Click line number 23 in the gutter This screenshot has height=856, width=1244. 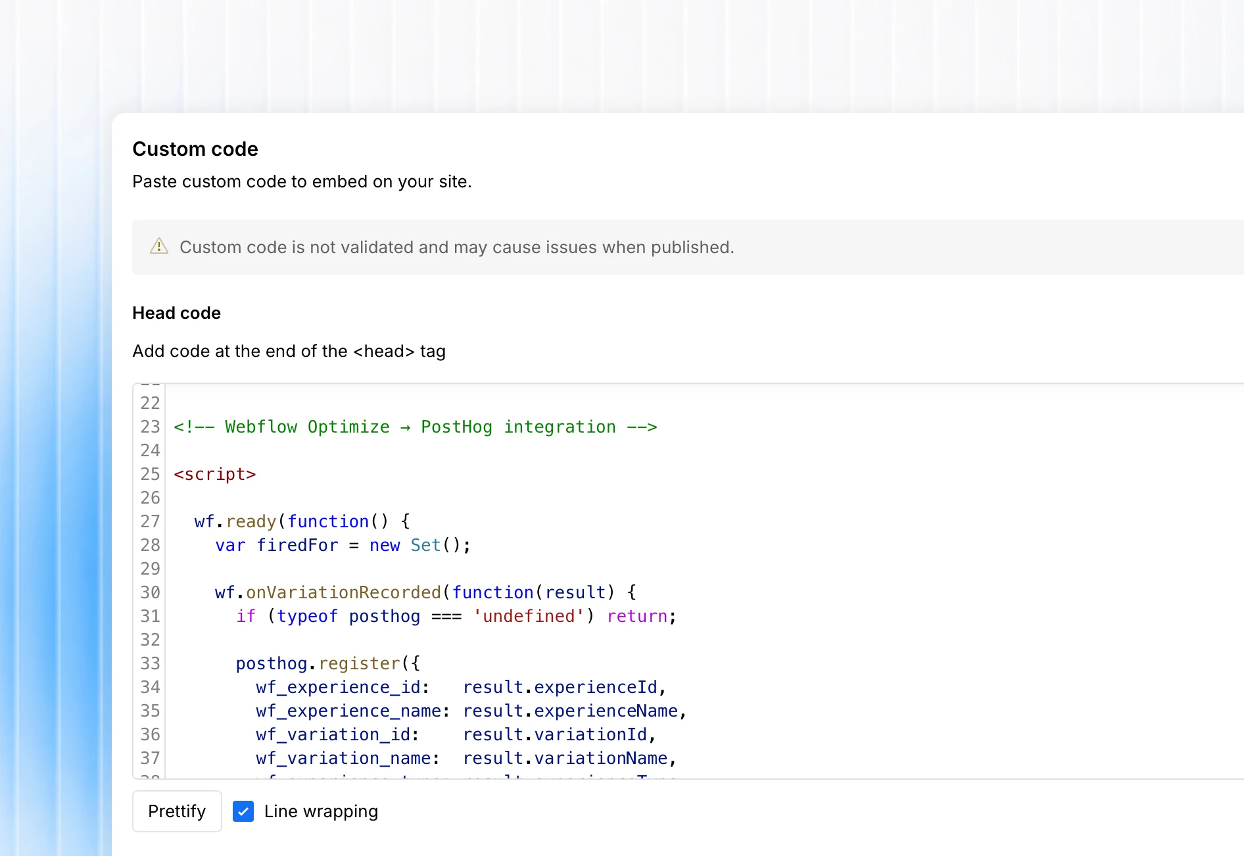(x=150, y=427)
